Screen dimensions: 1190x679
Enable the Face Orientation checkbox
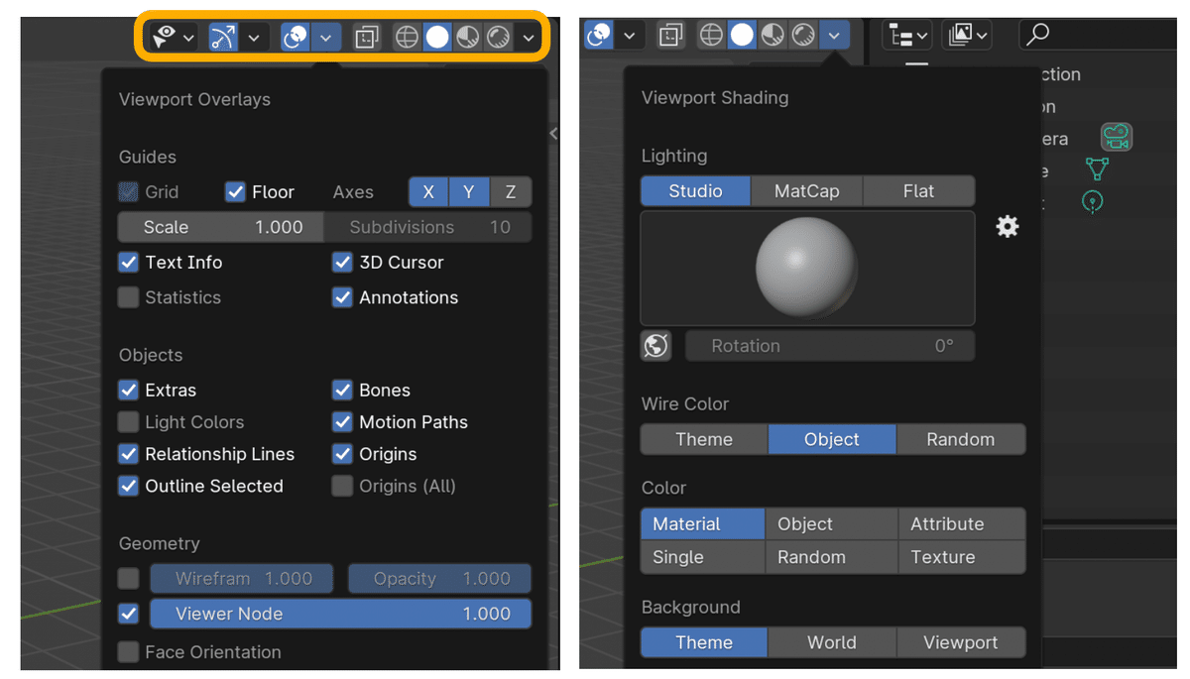click(128, 652)
